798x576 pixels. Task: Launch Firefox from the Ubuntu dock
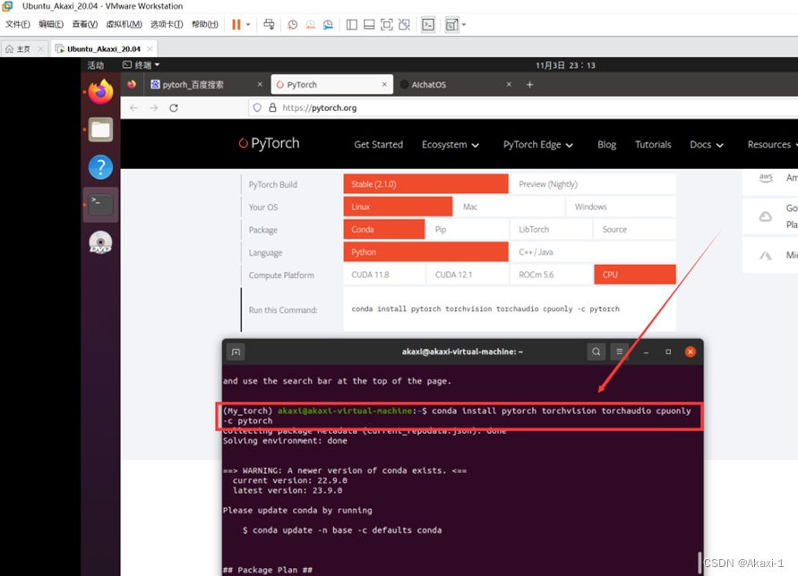point(101,92)
